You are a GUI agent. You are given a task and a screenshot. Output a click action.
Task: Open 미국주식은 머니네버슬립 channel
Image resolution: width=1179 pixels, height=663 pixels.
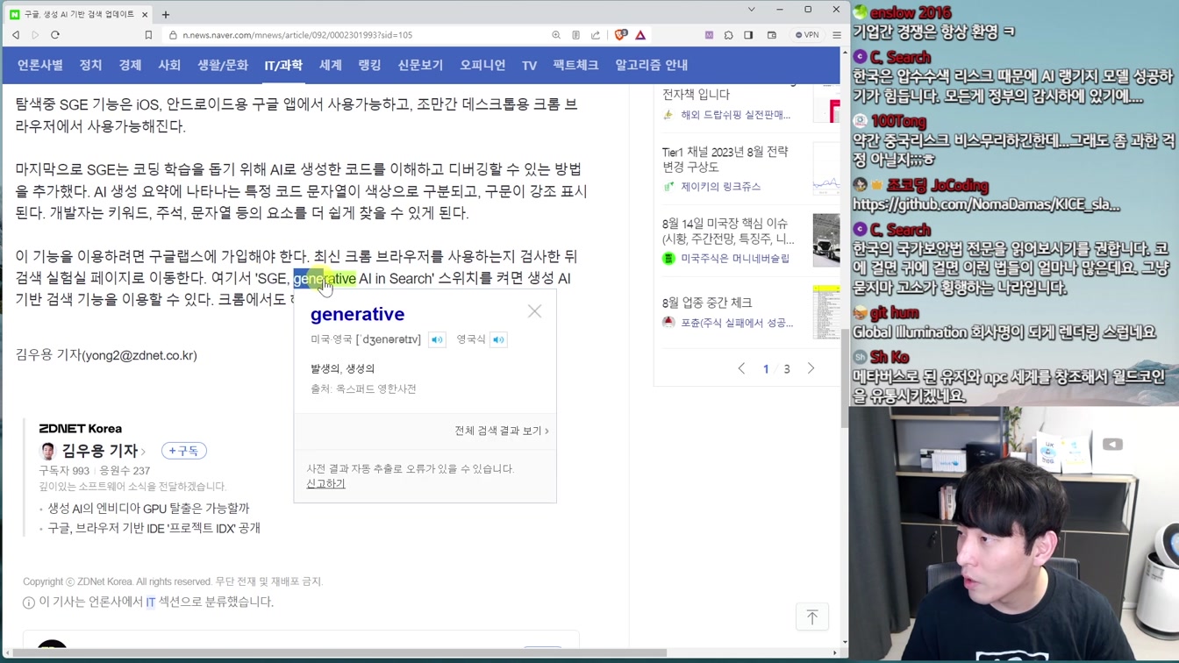[x=735, y=259]
